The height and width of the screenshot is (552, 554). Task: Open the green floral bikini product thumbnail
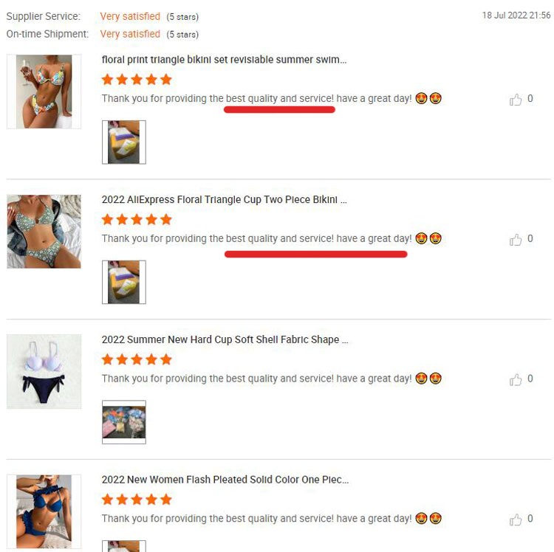coord(44,232)
